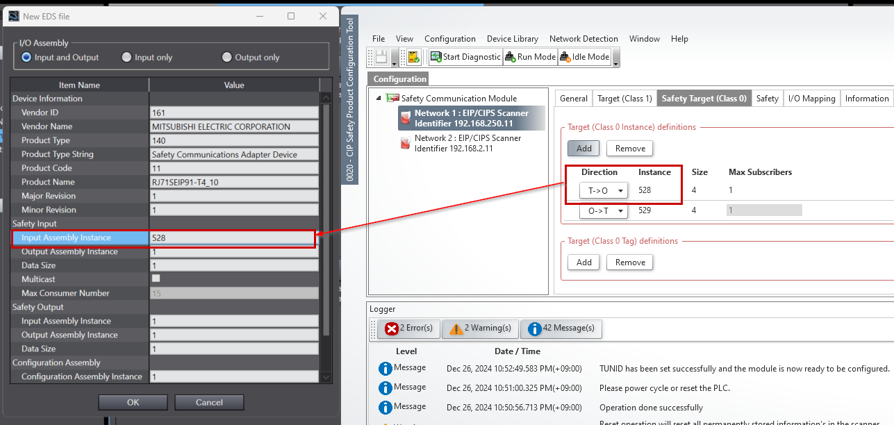Switch the module to Run Mode
Viewport: 894px width, 425px height.
[x=530, y=57]
